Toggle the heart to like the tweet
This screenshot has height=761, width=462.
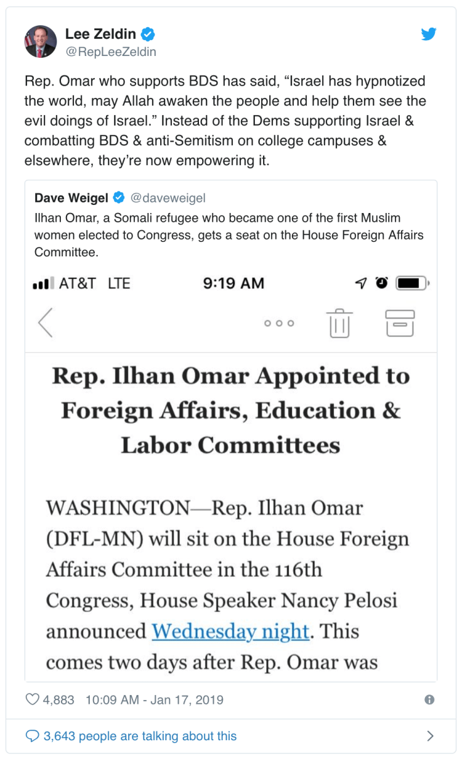click(x=31, y=699)
